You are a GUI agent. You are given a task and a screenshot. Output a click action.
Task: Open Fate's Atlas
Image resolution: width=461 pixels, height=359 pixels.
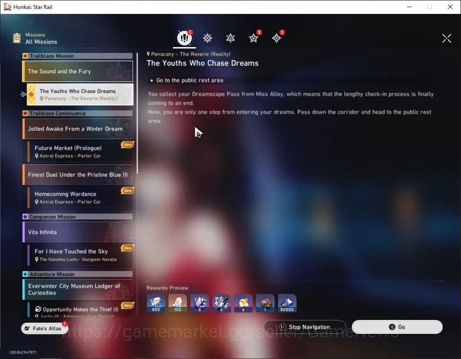[44, 328]
